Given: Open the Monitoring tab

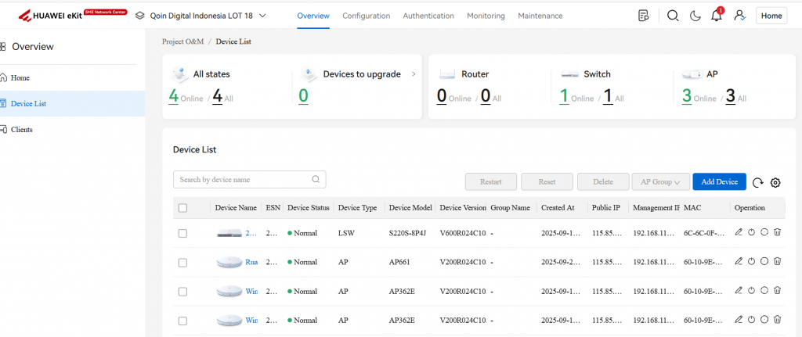Looking at the screenshot, I should [486, 16].
